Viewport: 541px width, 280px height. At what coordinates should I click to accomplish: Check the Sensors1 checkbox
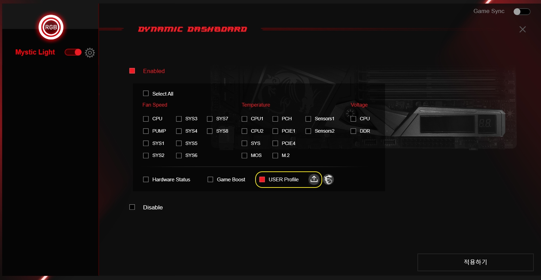(x=308, y=119)
